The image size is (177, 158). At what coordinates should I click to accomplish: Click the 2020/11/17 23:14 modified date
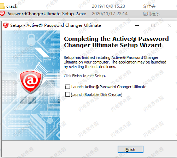point(110,14)
